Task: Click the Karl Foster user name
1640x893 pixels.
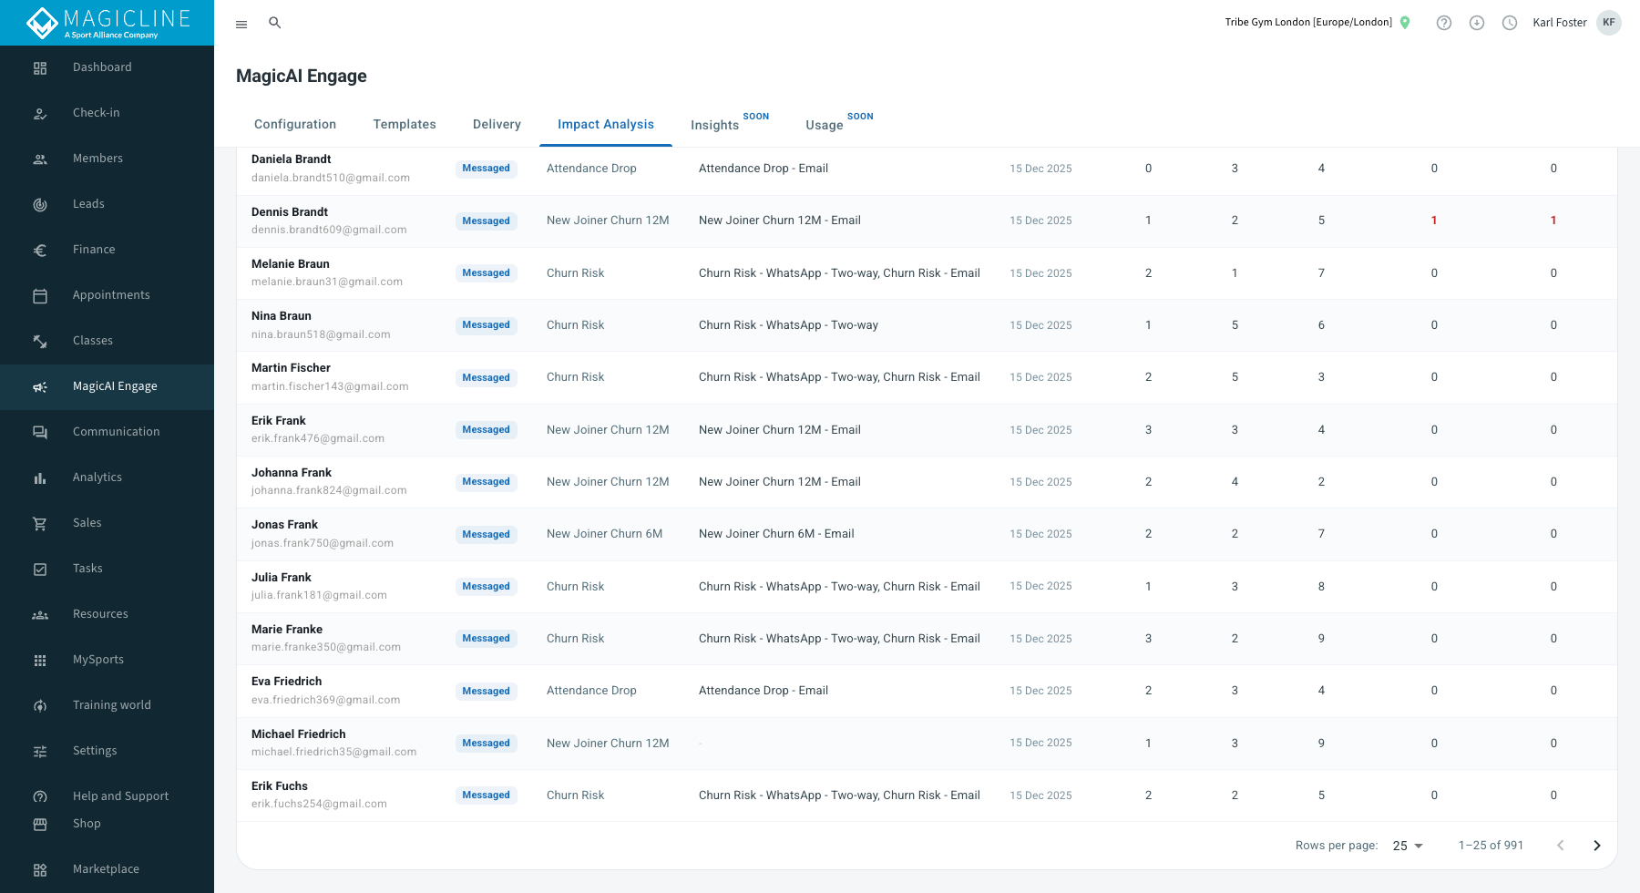Action: pyautogui.click(x=1560, y=23)
